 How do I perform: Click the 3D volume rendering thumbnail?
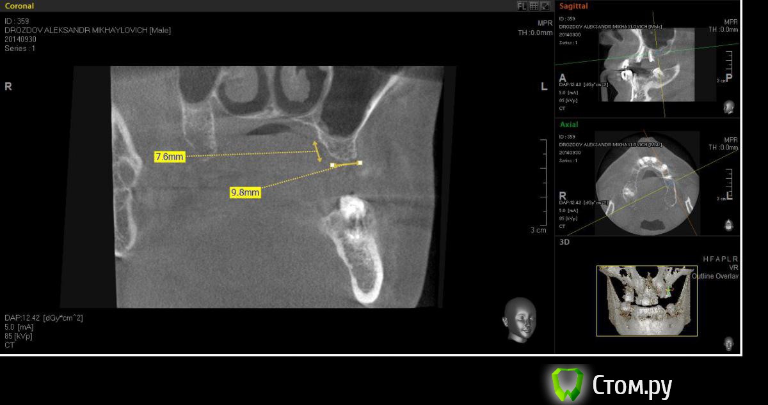[646, 300]
